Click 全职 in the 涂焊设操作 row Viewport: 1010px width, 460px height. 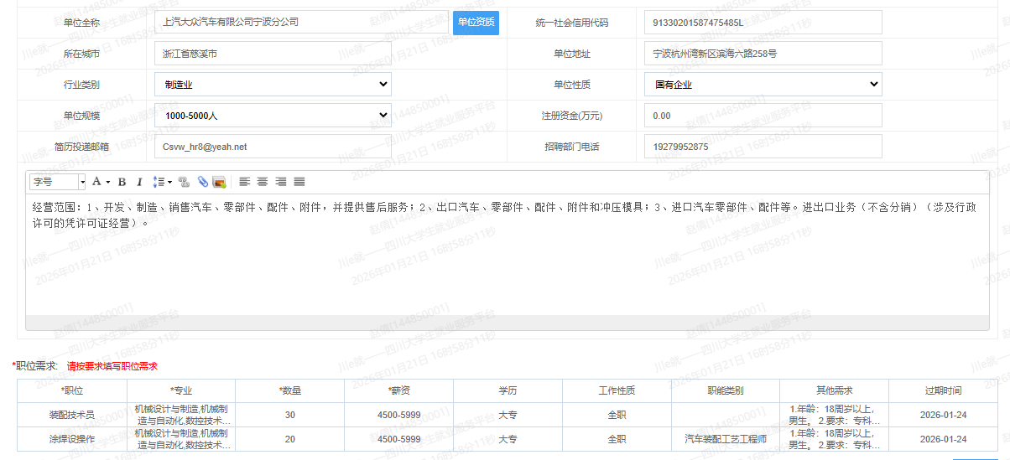point(617,439)
